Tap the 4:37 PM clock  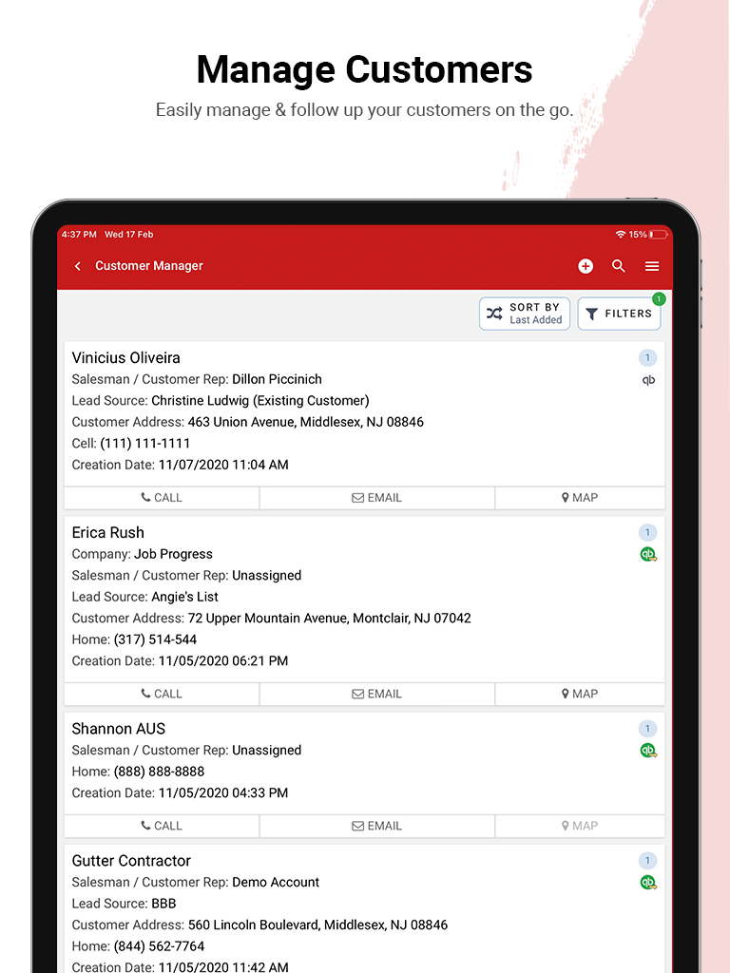79,235
